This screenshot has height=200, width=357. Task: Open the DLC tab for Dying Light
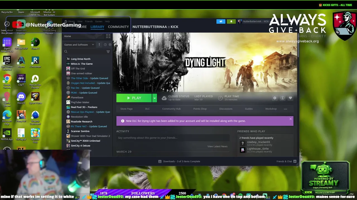(147, 109)
